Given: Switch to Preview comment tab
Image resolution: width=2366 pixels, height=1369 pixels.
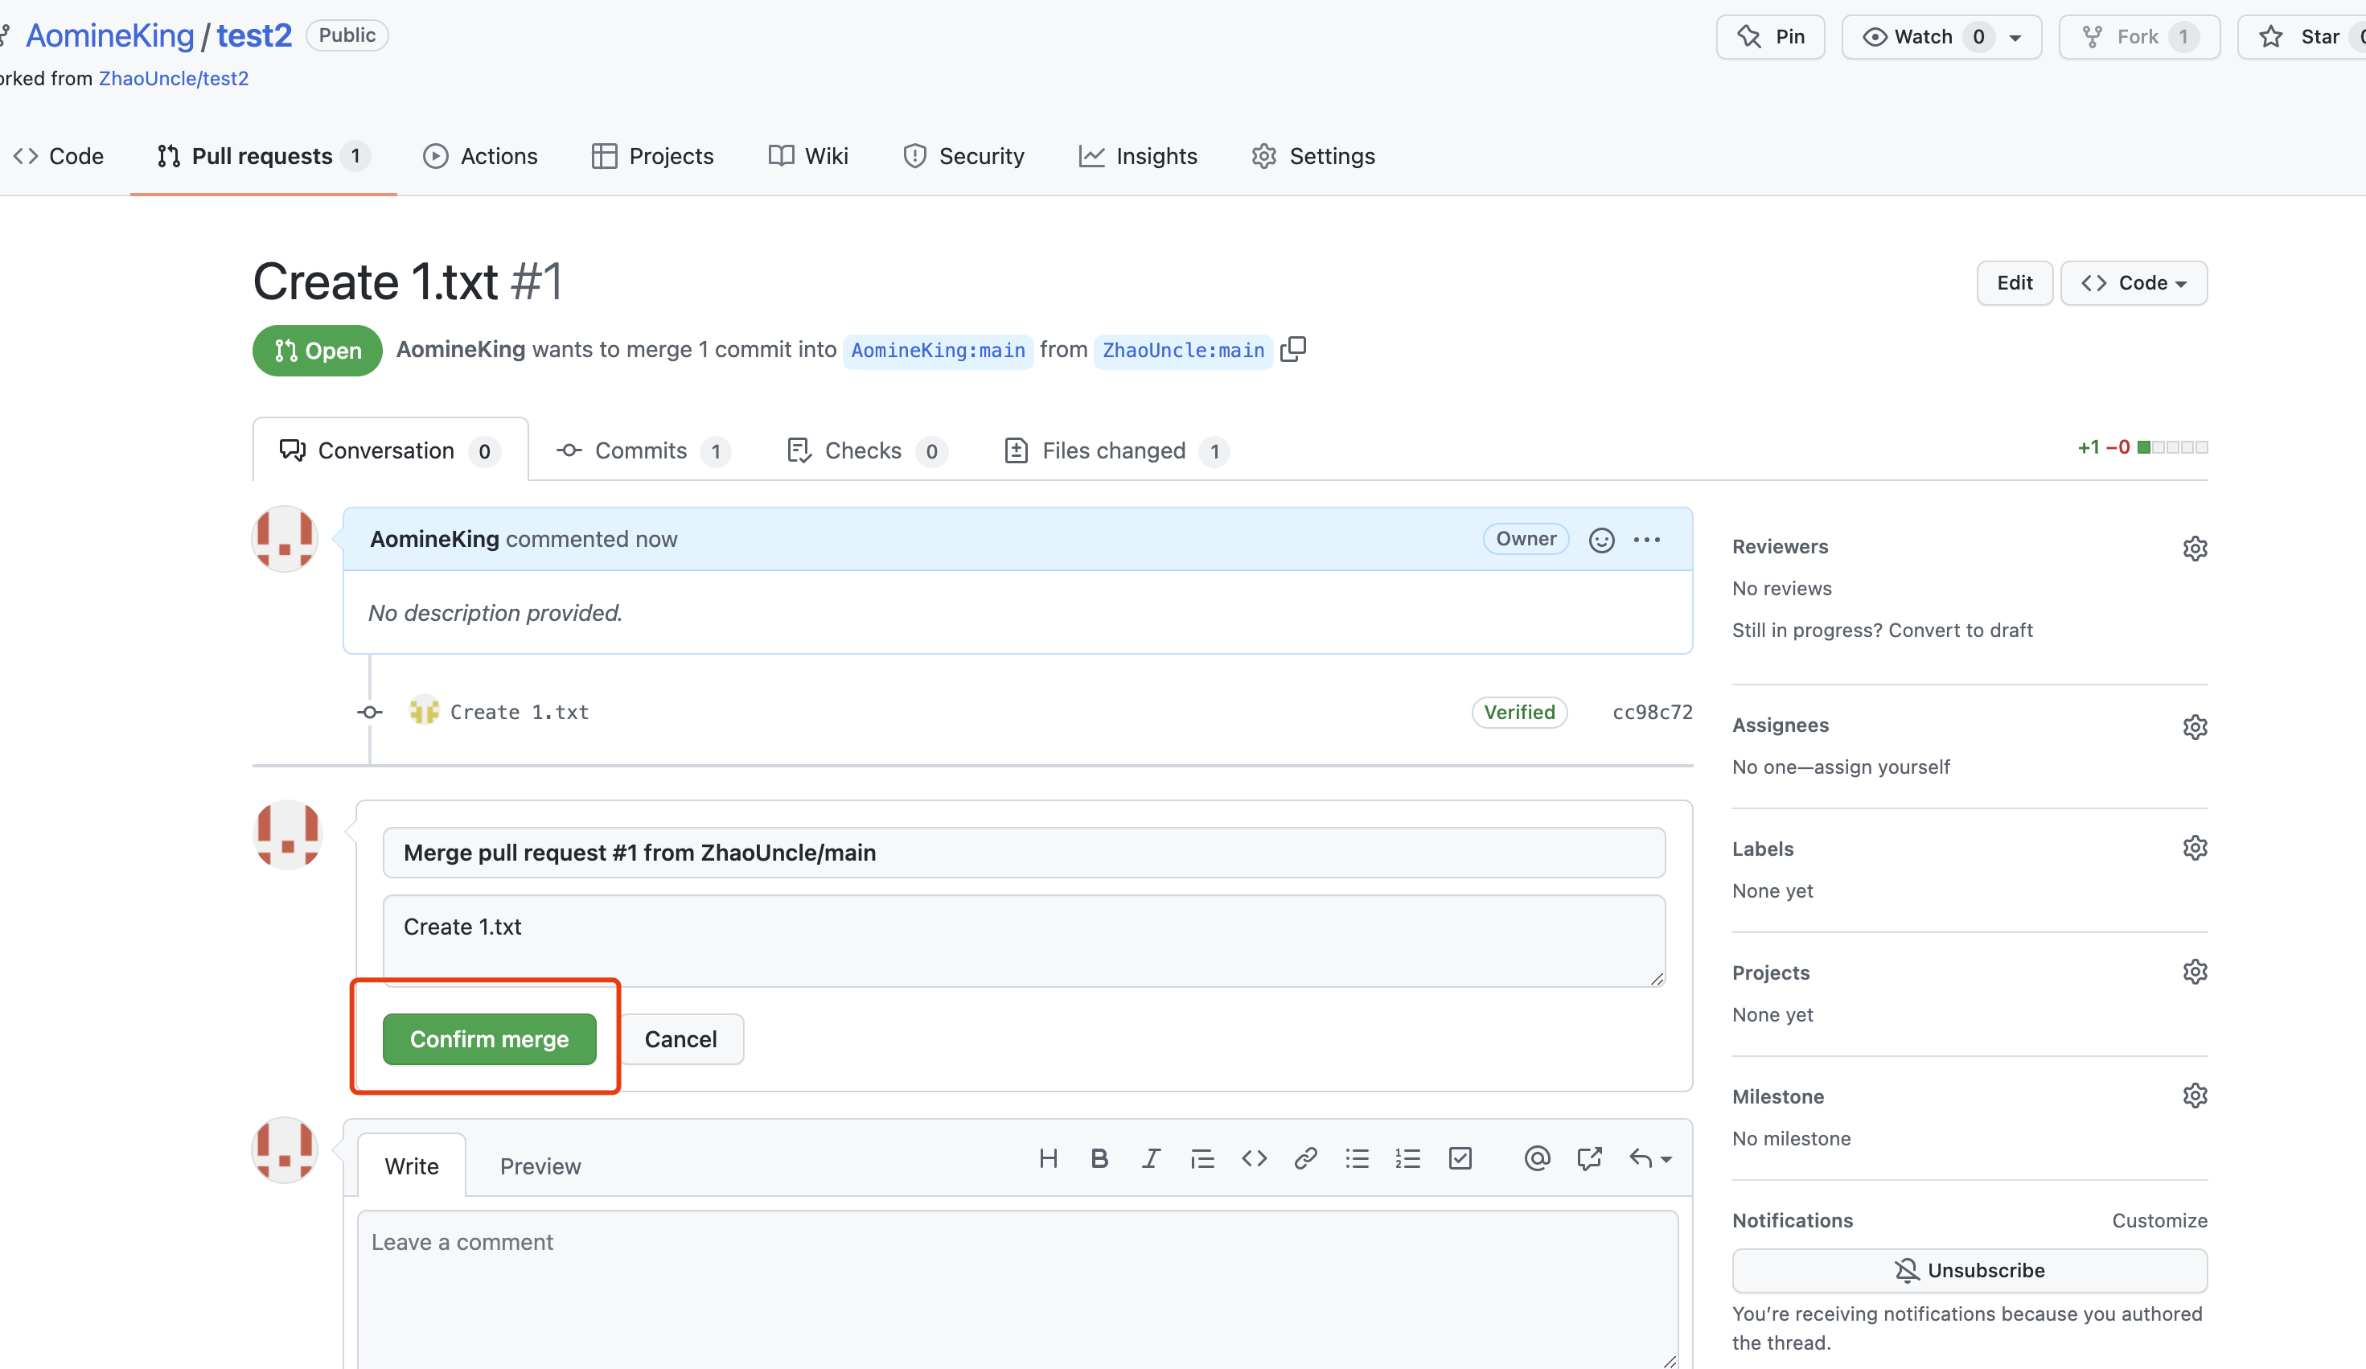Looking at the screenshot, I should tap(540, 1166).
